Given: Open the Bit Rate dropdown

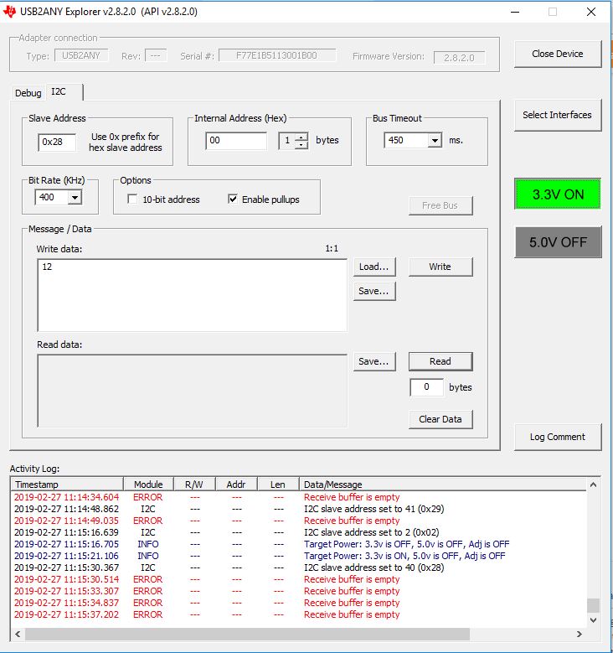Looking at the screenshot, I should (x=75, y=197).
